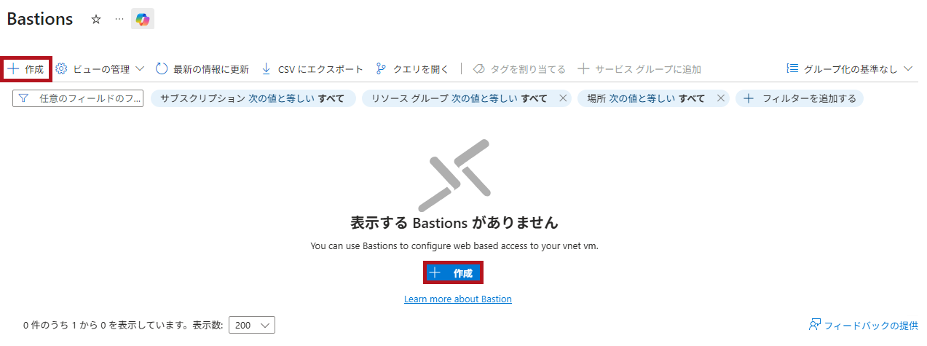Click the favorite star icon beside Bastions
The width and height of the screenshot is (927, 346).
(x=96, y=20)
